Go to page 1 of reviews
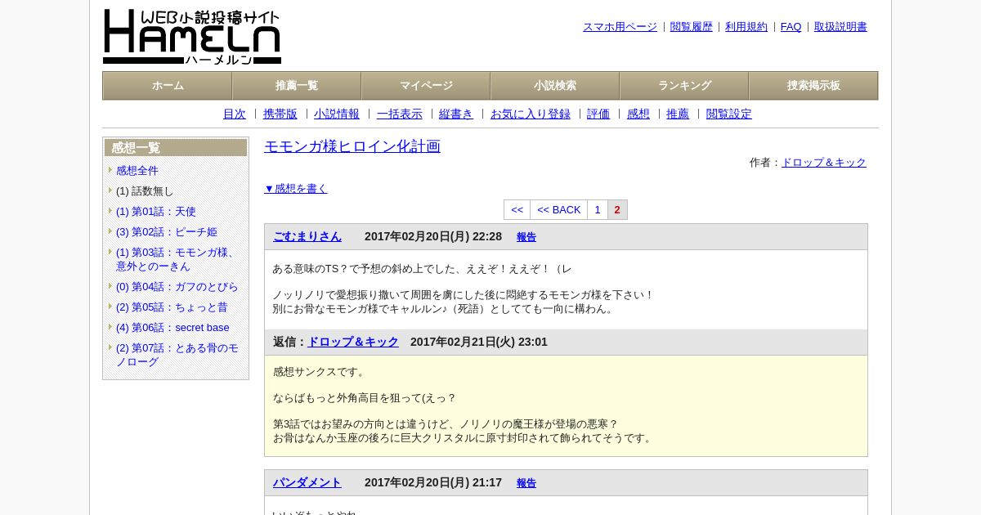 tap(598, 210)
